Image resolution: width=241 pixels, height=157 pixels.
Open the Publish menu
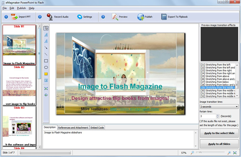tap(21, 8)
